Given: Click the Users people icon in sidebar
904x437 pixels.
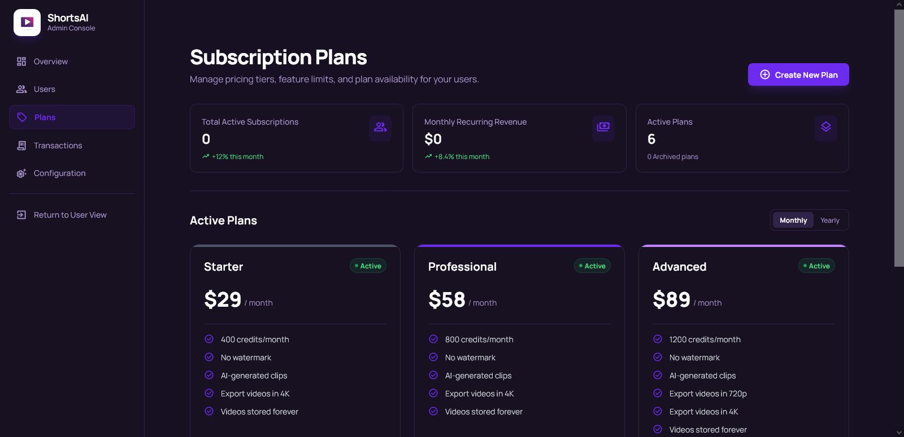Looking at the screenshot, I should [21, 89].
